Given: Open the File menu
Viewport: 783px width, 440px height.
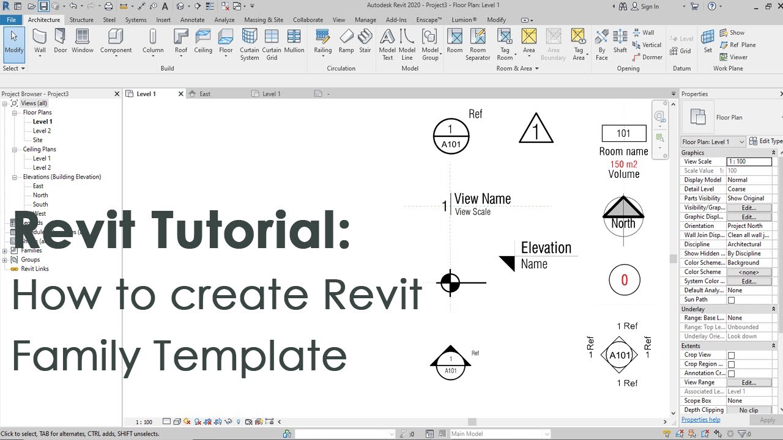Looking at the screenshot, I should [x=12, y=20].
